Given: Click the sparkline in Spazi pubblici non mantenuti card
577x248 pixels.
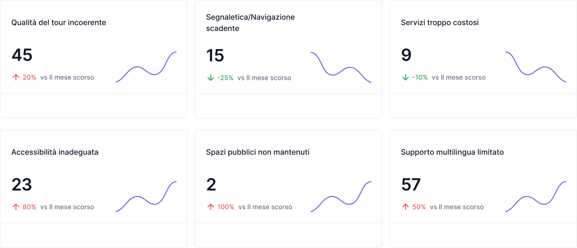Looking at the screenshot, I should point(341,197).
